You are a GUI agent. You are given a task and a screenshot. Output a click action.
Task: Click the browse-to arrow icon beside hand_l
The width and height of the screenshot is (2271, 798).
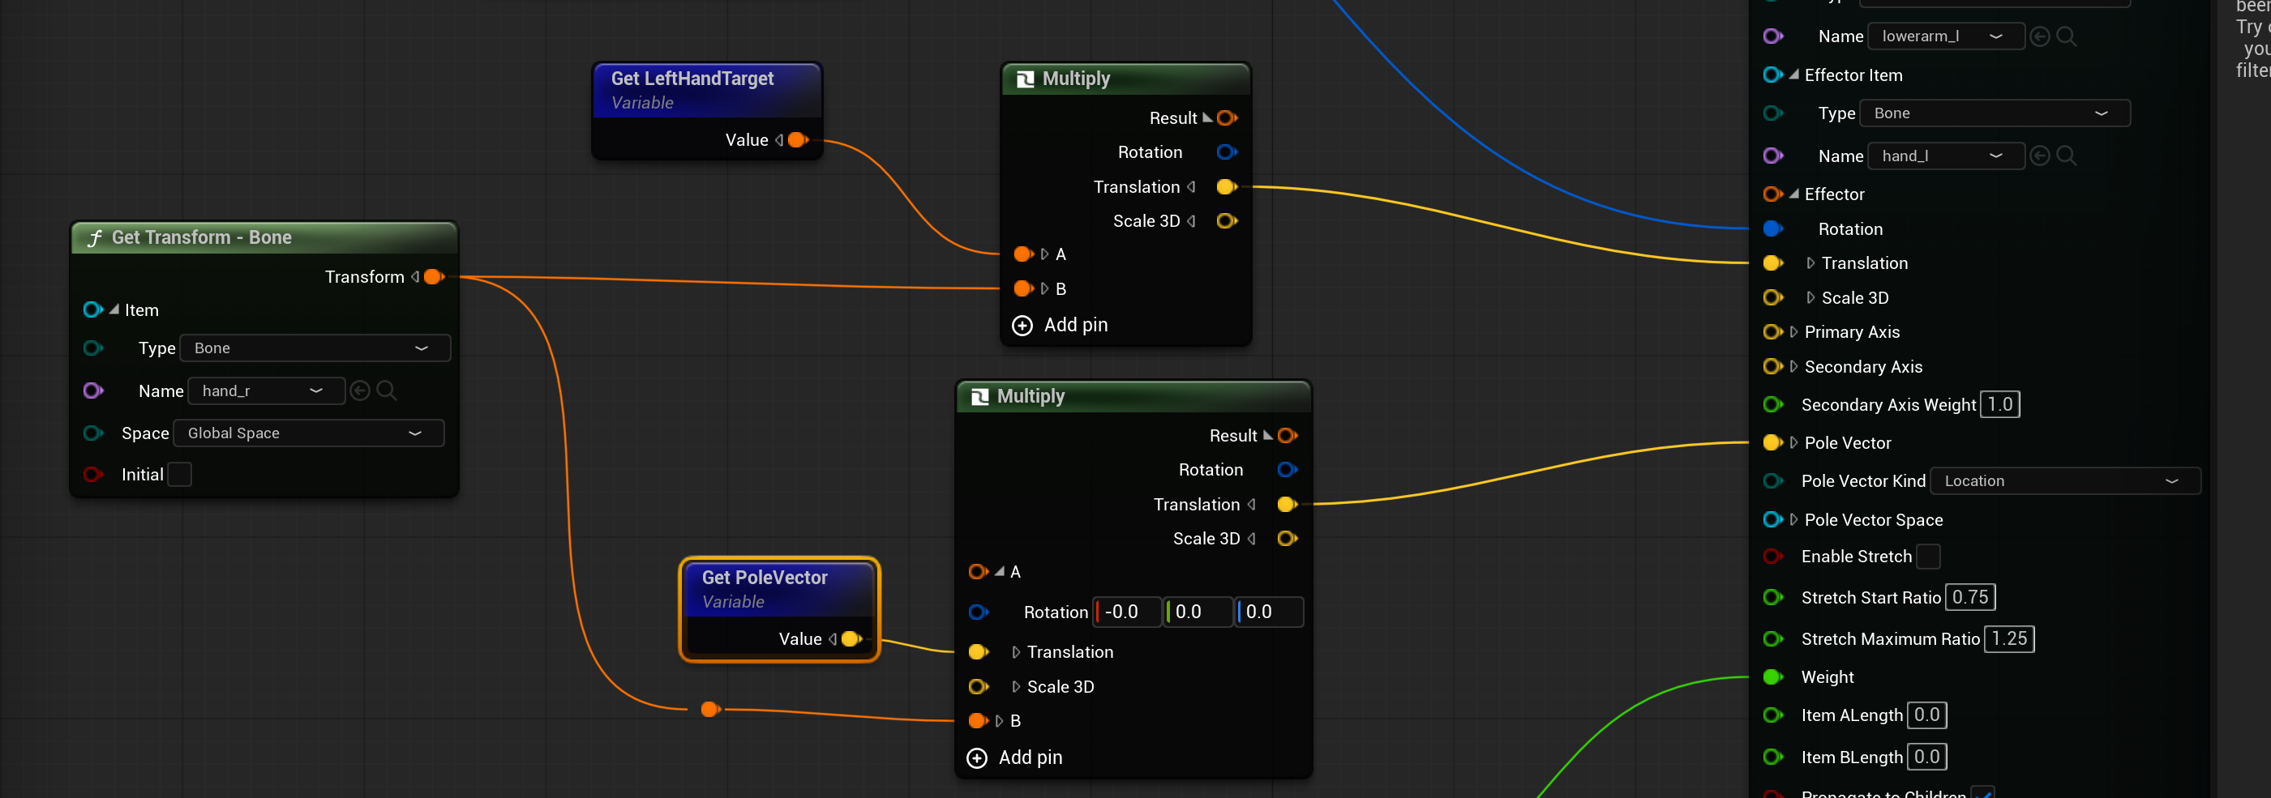(x=2040, y=156)
